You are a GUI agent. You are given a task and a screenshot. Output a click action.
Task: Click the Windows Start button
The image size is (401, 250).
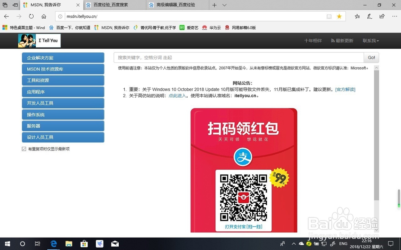[7, 244]
